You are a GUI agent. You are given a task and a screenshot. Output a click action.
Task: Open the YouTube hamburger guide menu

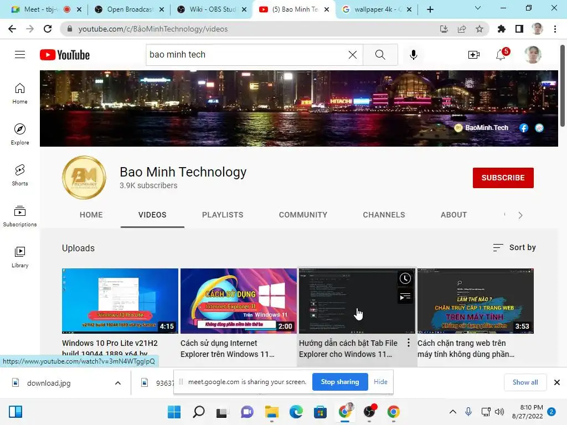tap(20, 55)
